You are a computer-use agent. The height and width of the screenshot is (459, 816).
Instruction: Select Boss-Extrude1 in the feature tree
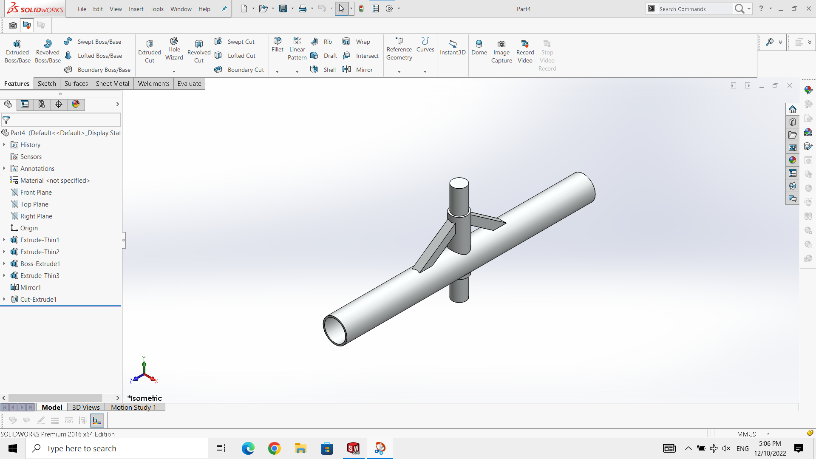coord(35,264)
